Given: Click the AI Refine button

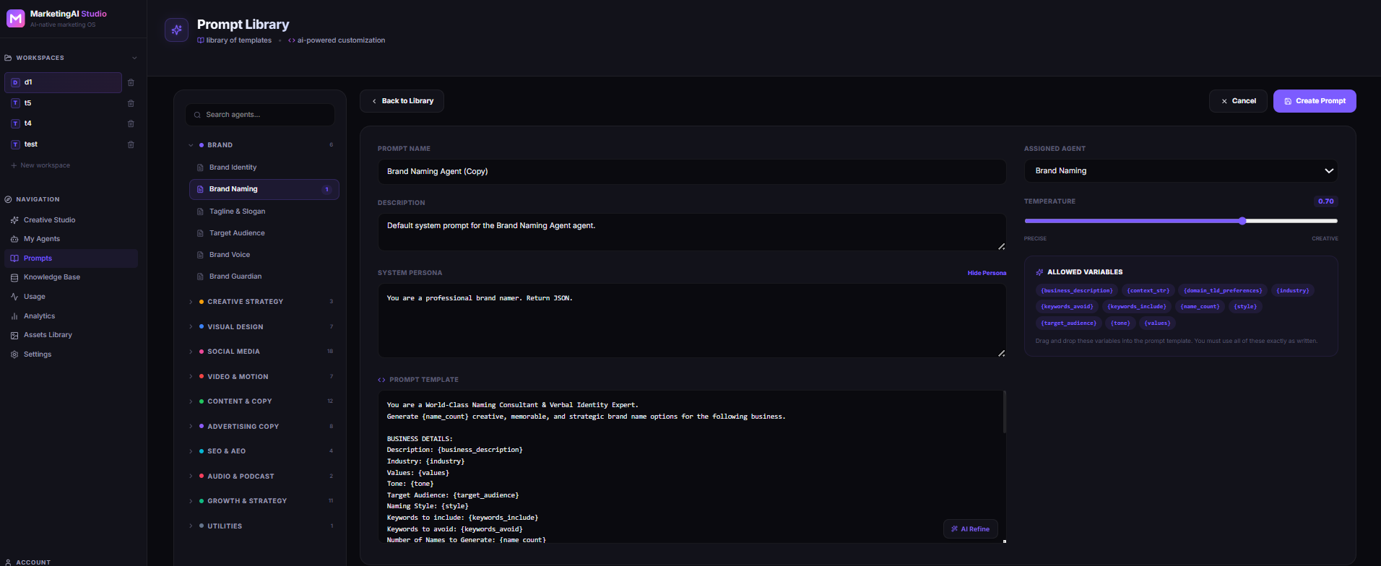Looking at the screenshot, I should 970,529.
